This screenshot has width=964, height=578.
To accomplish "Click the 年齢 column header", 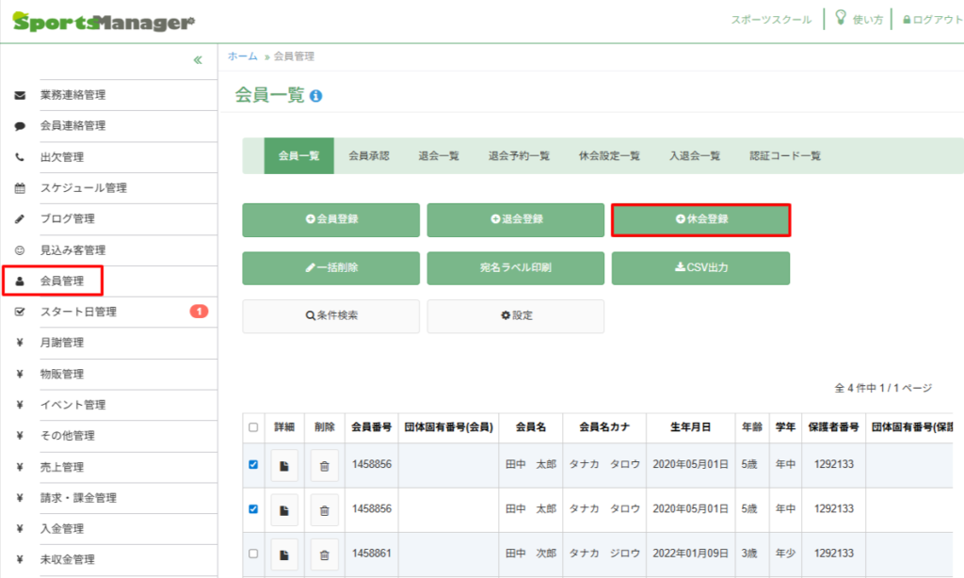I will (752, 427).
